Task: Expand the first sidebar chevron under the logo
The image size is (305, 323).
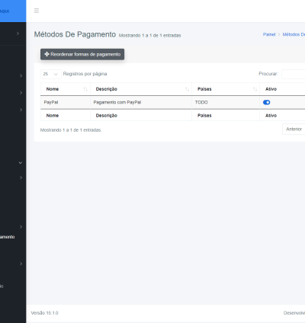Action: pyautogui.click(x=18, y=34)
